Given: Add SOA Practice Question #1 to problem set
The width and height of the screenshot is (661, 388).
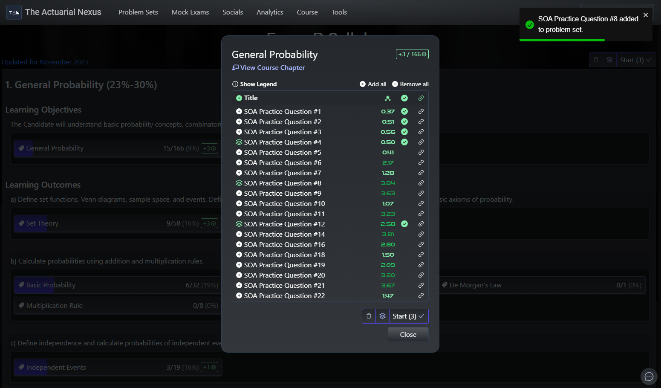Looking at the screenshot, I should pyautogui.click(x=239, y=111).
